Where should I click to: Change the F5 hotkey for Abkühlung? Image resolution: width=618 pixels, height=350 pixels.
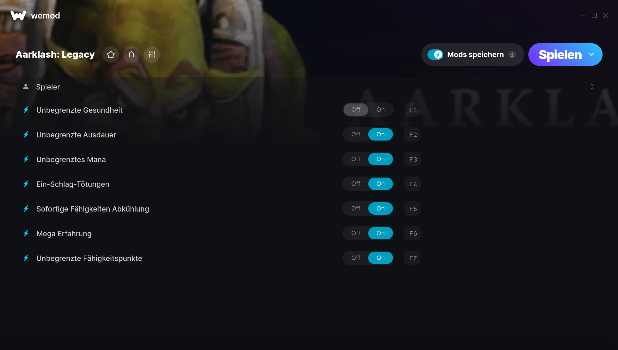pyautogui.click(x=413, y=209)
